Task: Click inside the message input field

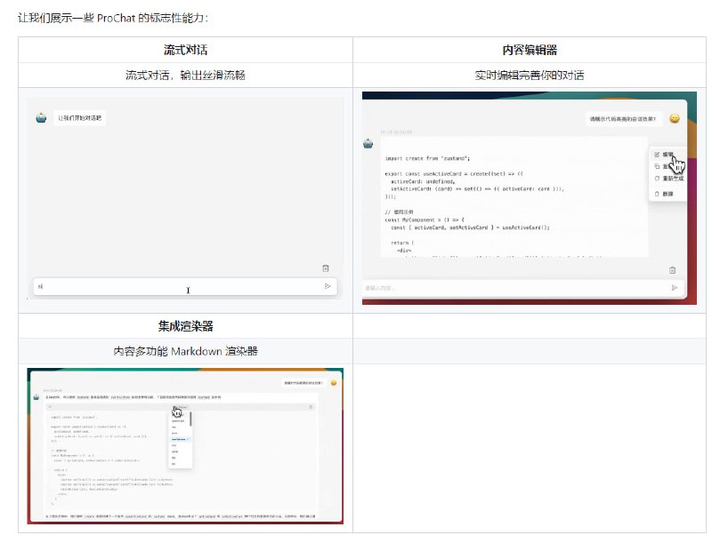Action: click(x=178, y=286)
